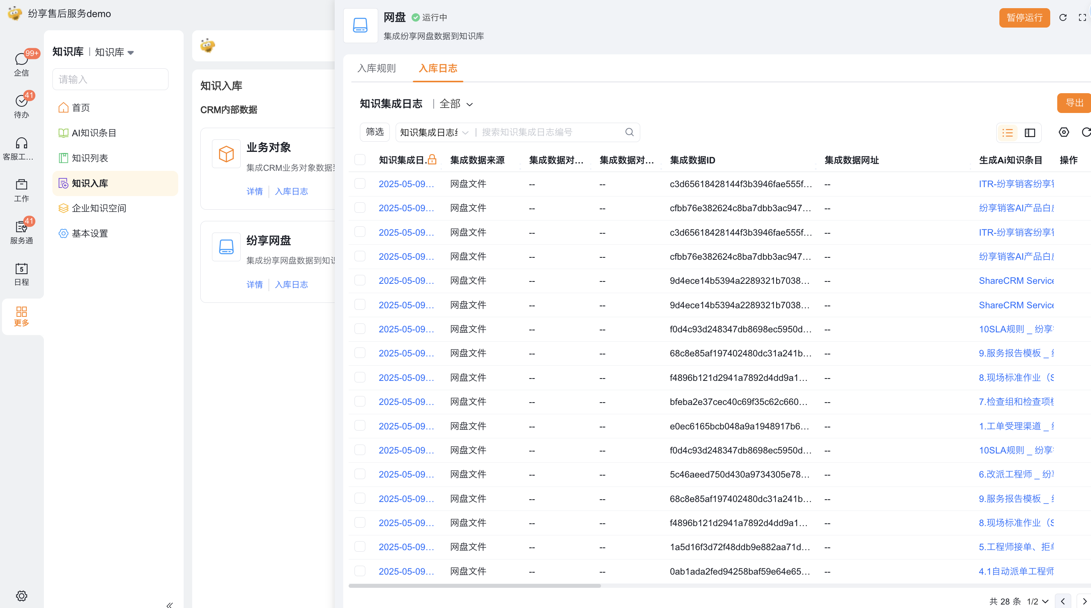Check the bfeba2e37cec40c6 row
1091x608 pixels.
[x=360, y=401]
